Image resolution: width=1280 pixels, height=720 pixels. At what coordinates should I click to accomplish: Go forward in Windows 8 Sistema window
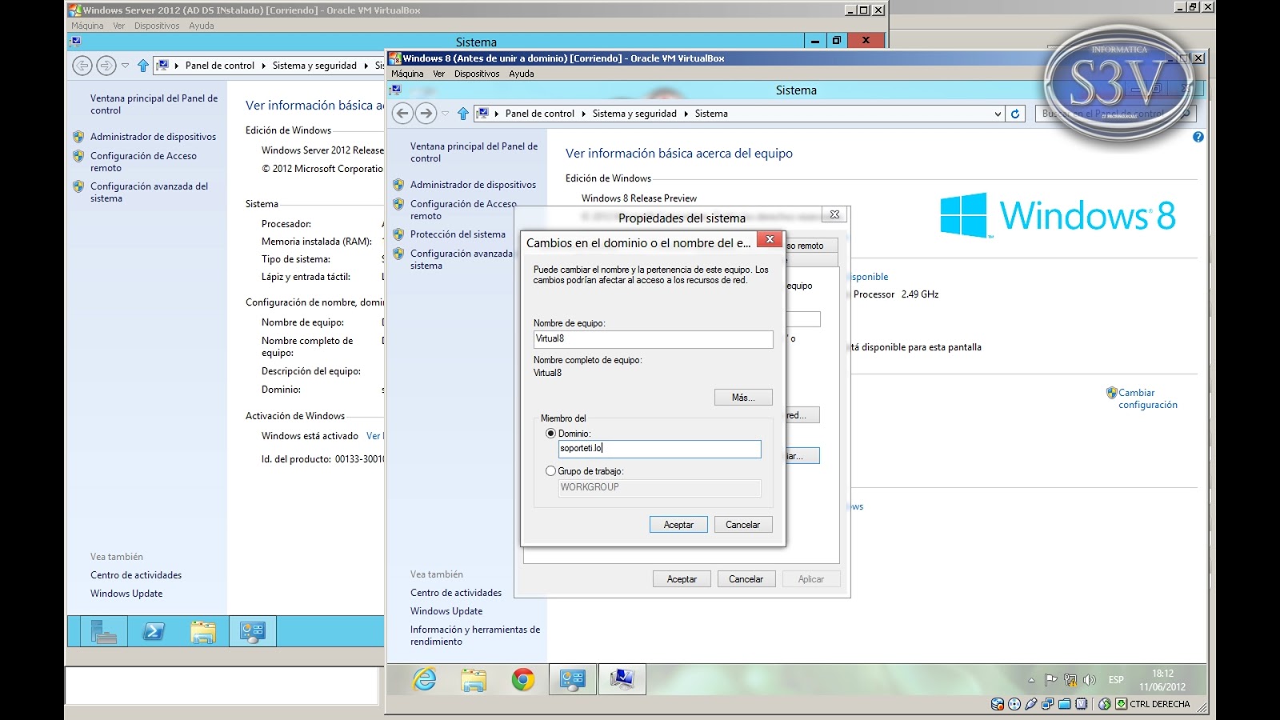click(426, 114)
